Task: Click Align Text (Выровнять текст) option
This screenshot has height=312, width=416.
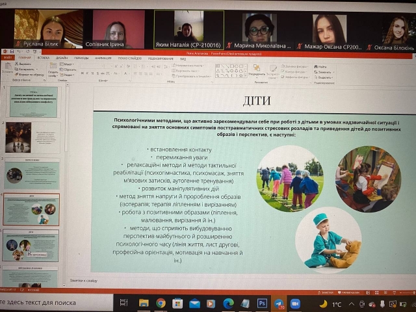Action: click(x=187, y=71)
